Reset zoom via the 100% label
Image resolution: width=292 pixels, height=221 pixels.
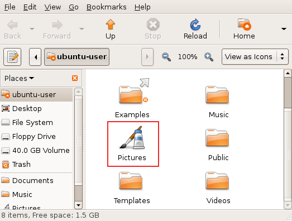tap(188, 57)
